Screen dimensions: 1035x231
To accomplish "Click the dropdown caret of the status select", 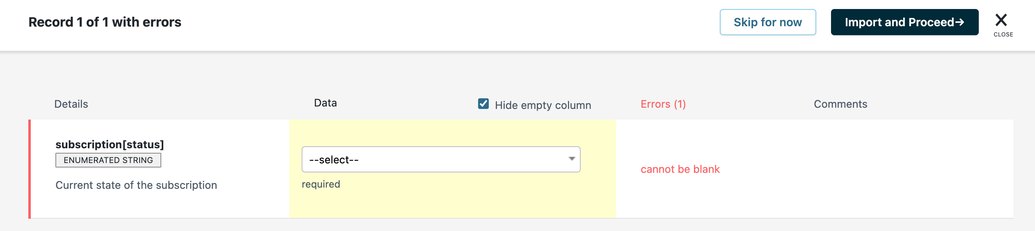I will pyautogui.click(x=572, y=159).
